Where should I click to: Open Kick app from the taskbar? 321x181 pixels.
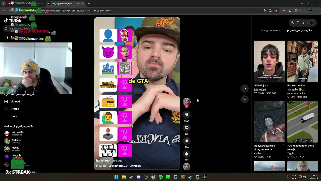point(168,177)
